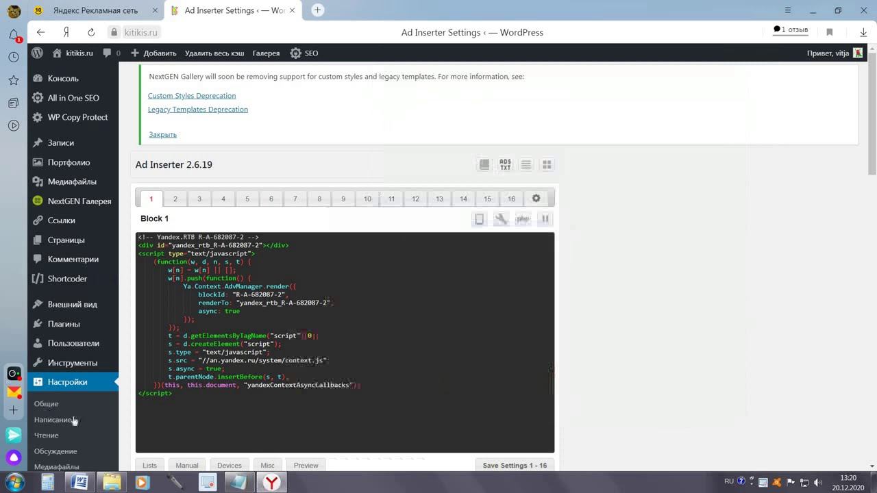Open the Lists button below the editor
Image resolution: width=877 pixels, height=493 pixels.
pos(149,466)
